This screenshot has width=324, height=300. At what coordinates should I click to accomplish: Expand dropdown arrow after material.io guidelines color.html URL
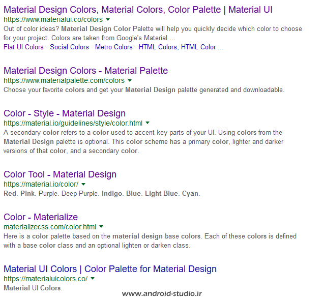click(x=148, y=123)
